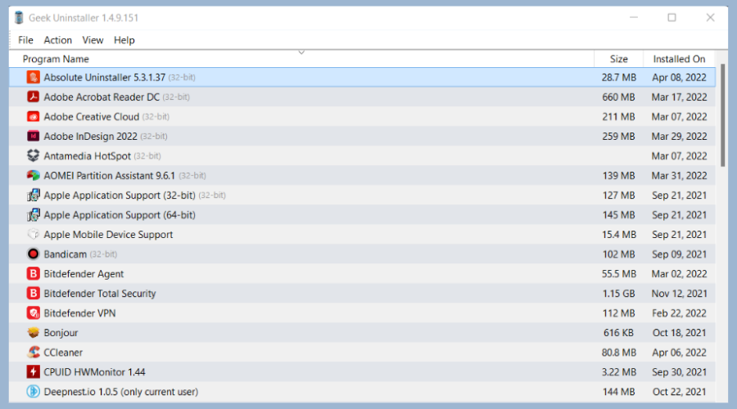
Task: Click the Deepnest.io icon
Action: pyautogui.click(x=33, y=392)
